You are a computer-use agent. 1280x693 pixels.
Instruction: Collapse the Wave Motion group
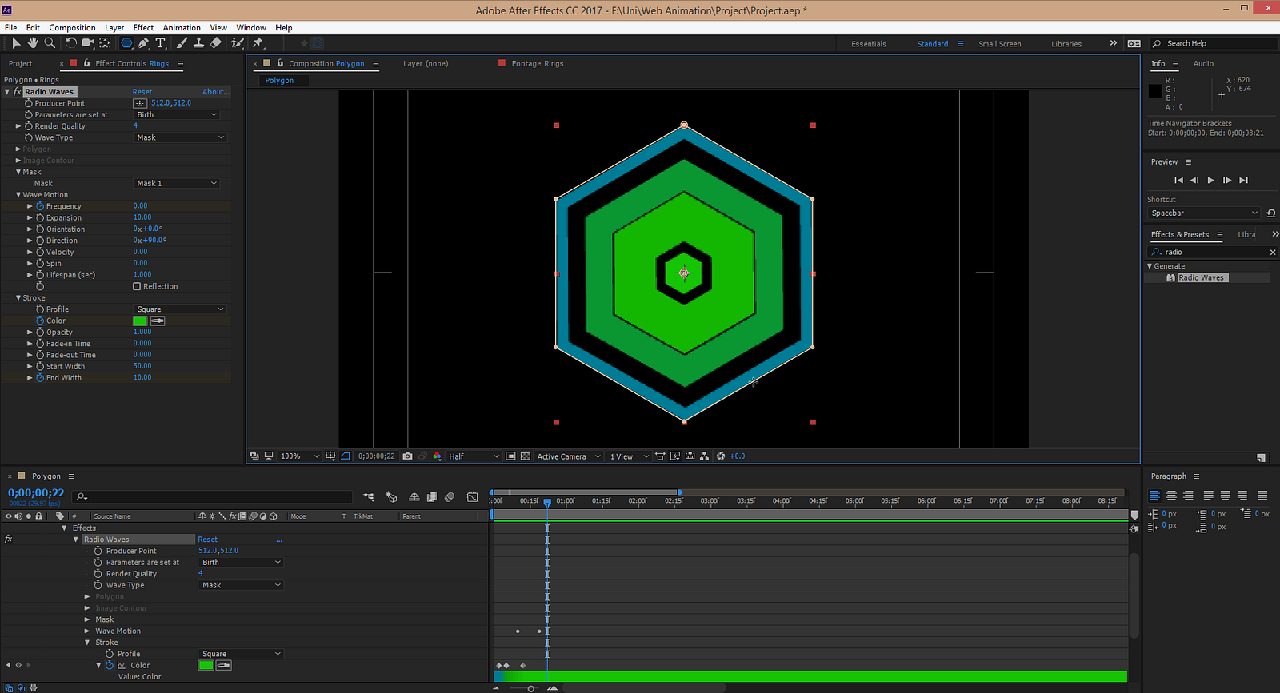click(18, 195)
